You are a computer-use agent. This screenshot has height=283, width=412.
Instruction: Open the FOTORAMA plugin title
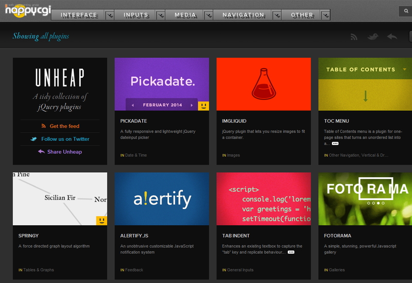[337, 236]
